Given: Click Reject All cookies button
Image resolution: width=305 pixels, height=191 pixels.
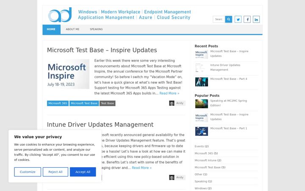Looking at the screenshot, I should click(x=55, y=172).
